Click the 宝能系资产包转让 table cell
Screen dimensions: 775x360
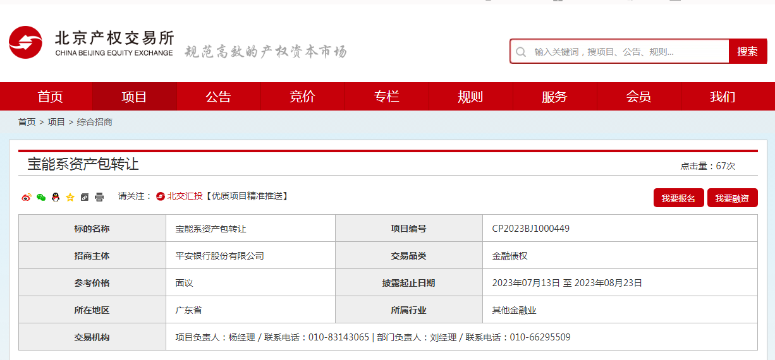250,229
